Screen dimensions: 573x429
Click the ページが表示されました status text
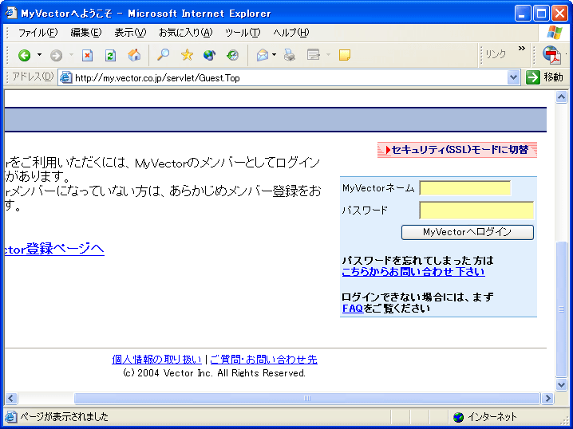coord(64,416)
